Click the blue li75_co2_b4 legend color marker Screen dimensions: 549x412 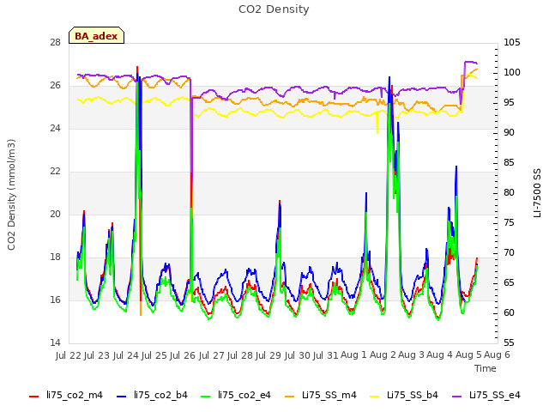(x=121, y=397)
